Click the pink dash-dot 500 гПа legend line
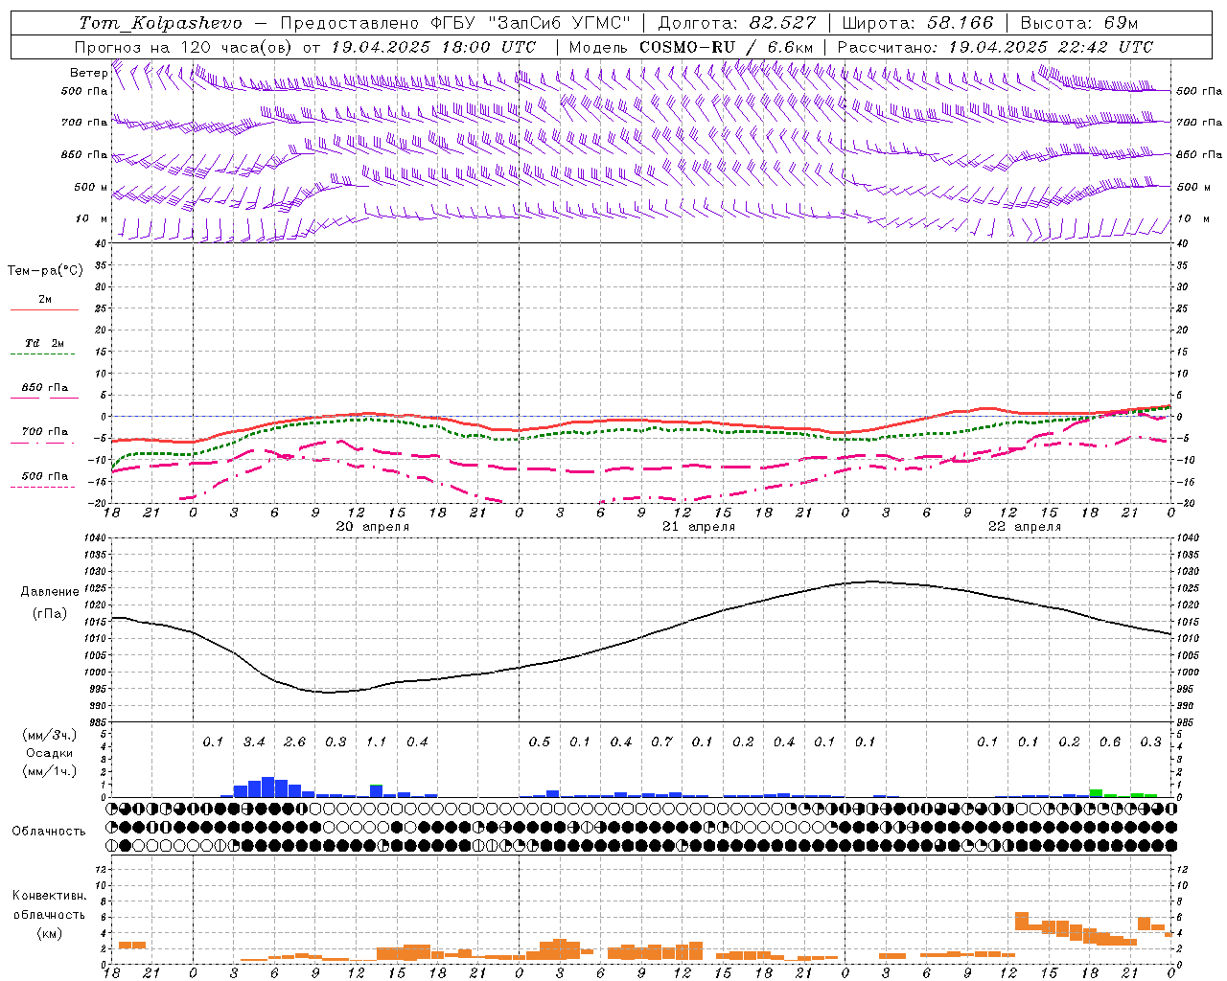Image resolution: width=1227 pixels, height=981 pixels. click(42, 487)
